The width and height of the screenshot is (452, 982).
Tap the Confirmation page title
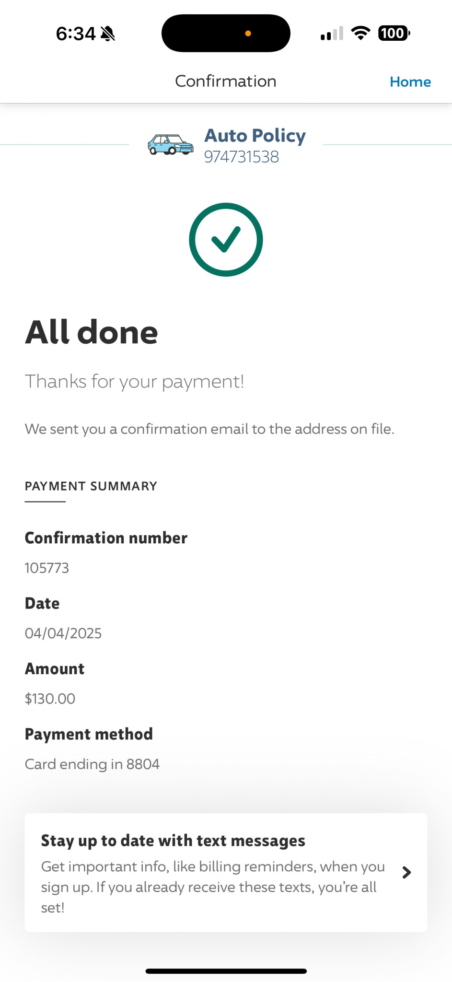[226, 82]
